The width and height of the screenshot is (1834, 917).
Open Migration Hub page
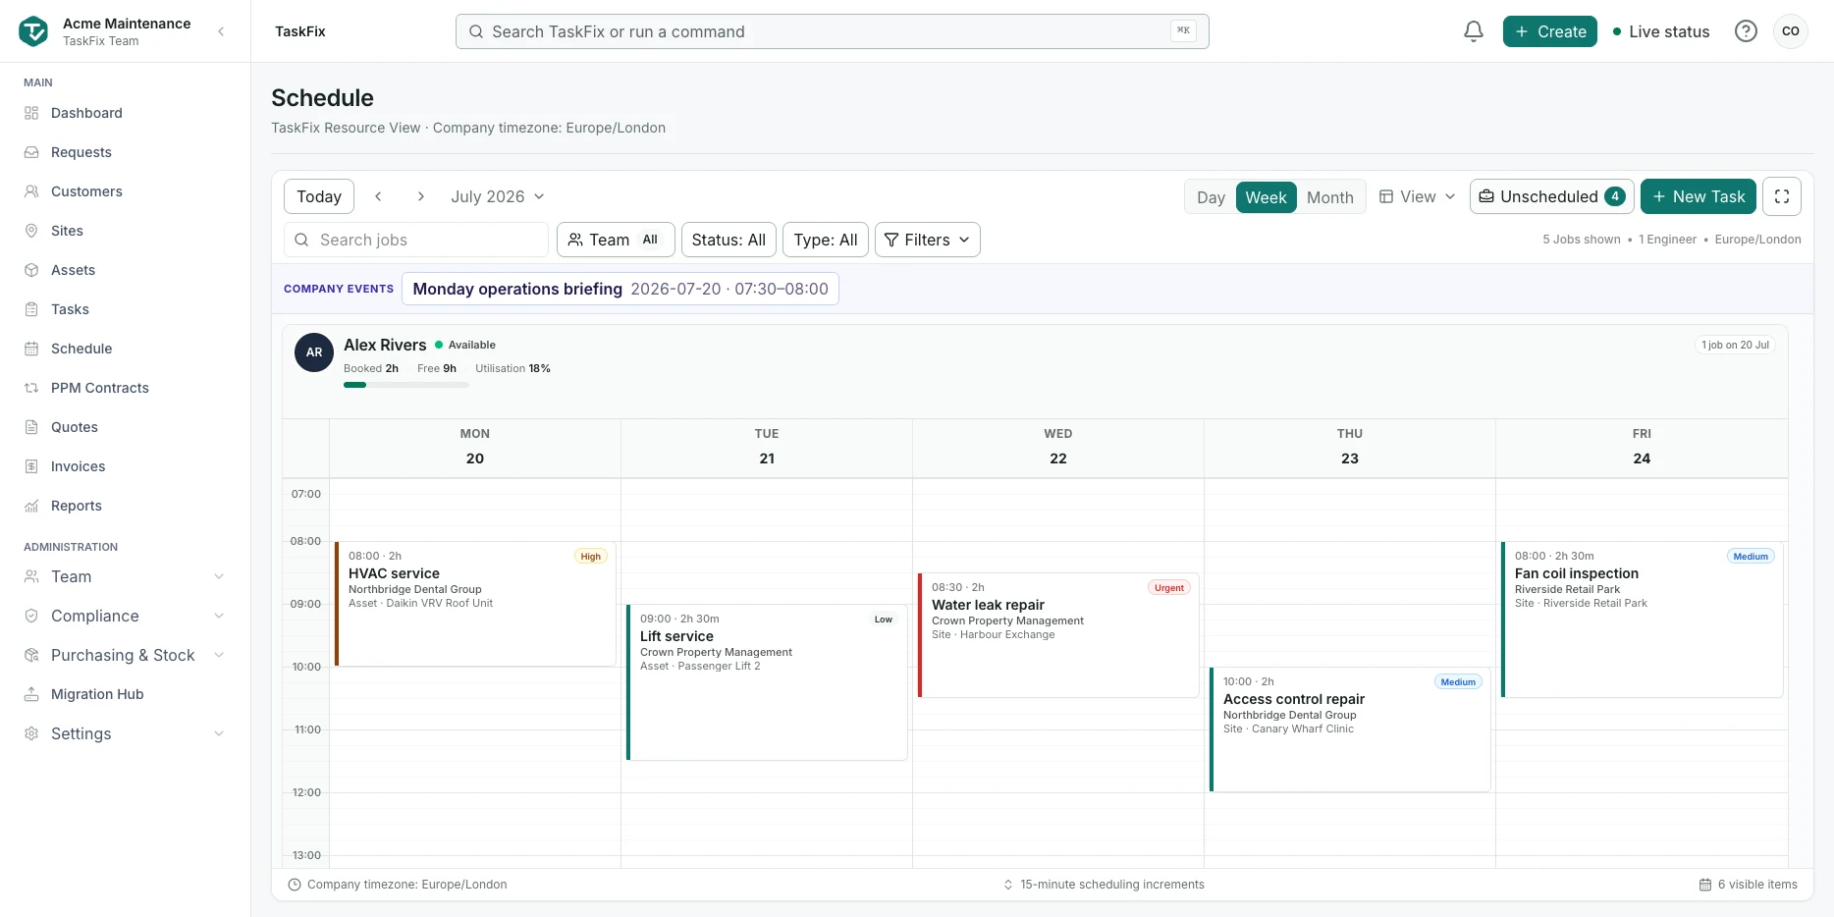[x=125, y=694]
